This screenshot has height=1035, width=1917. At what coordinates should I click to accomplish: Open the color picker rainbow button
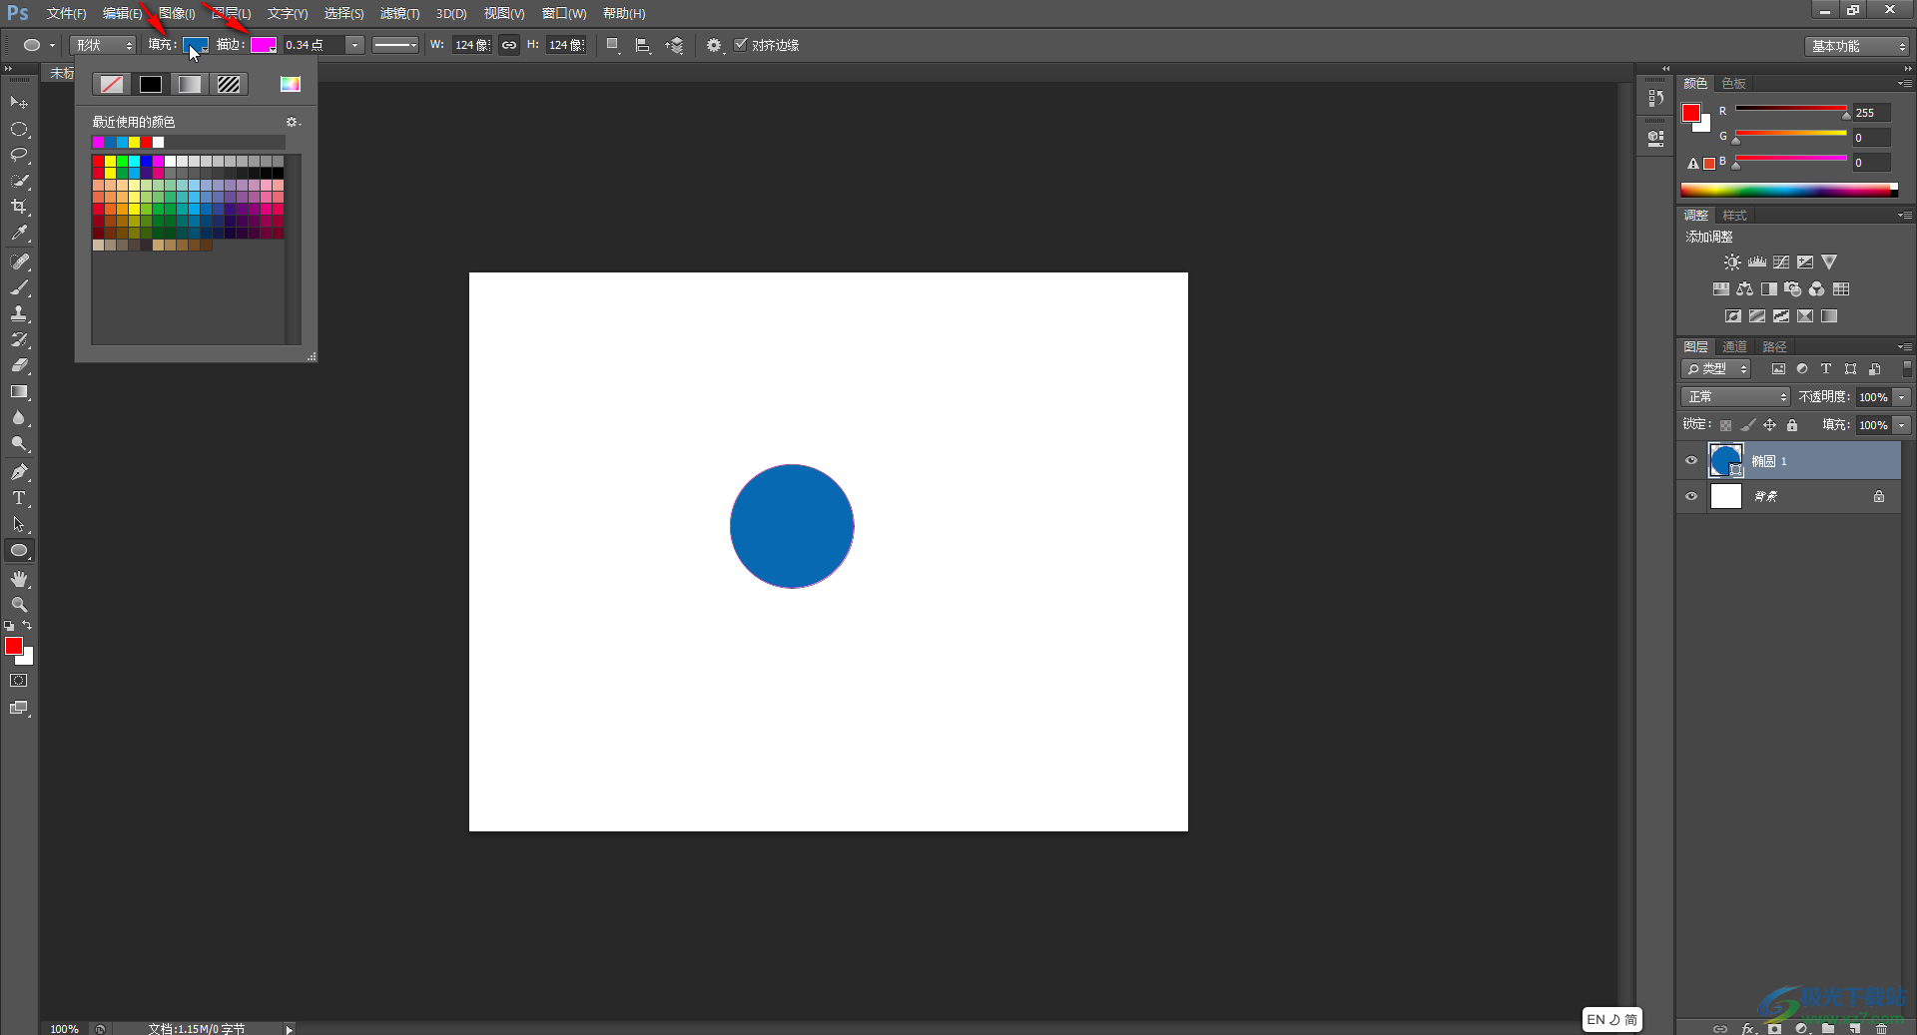click(x=290, y=85)
